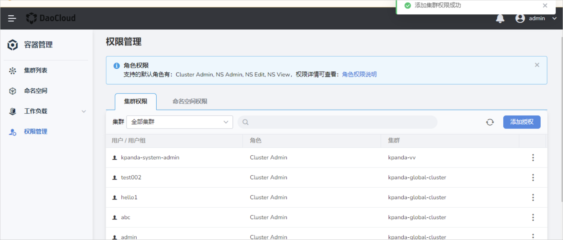This screenshot has width=563, height=240.
Task: Click the green success check icon
Action: [x=408, y=6]
